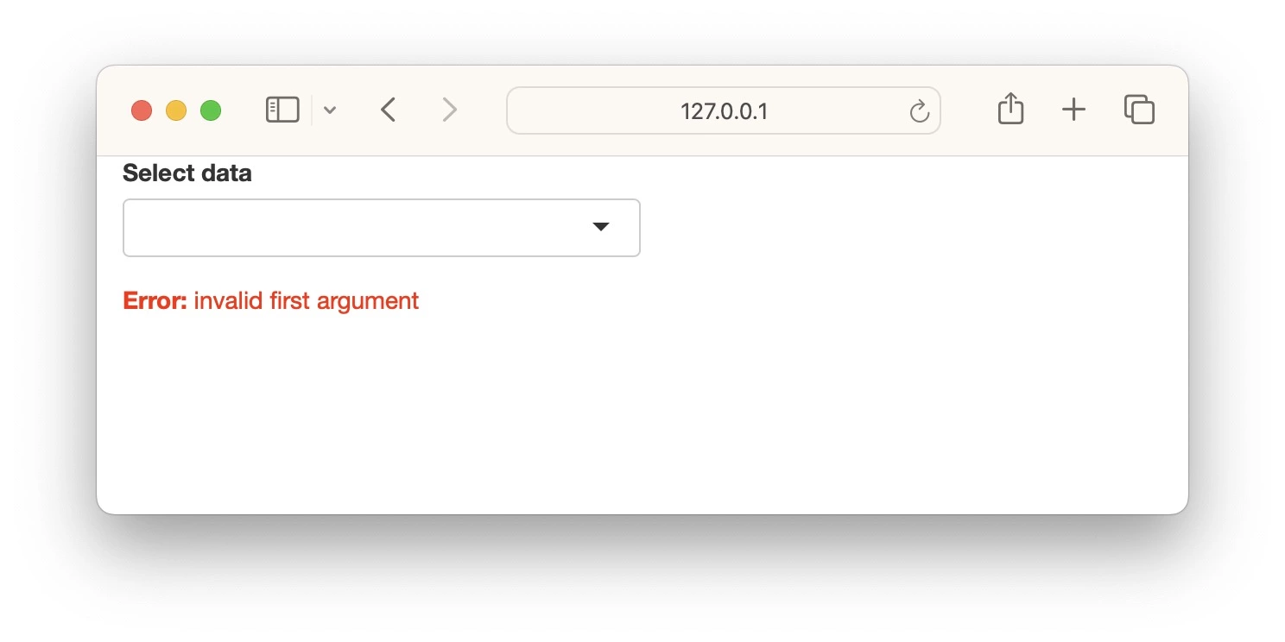Click the "invalid first argument" message

pos(307,301)
